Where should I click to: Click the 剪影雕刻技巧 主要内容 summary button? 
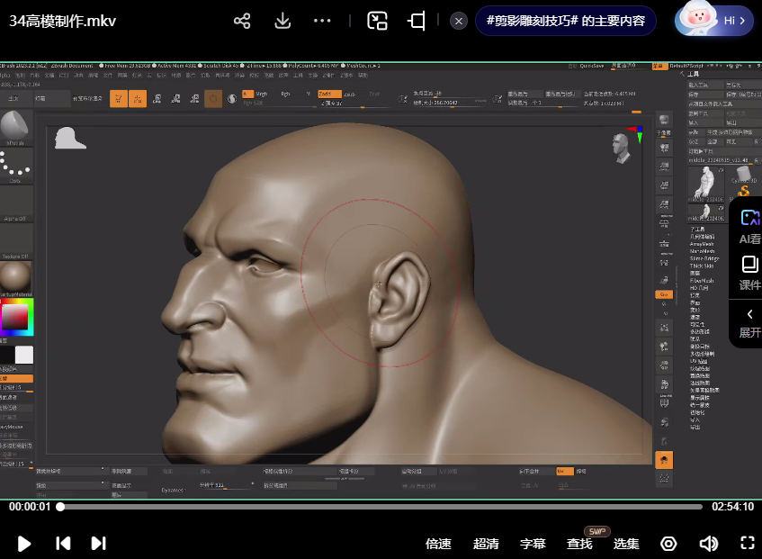tap(565, 21)
